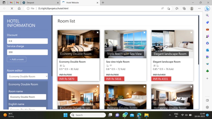Select the Hotel Website tab

tap(80, 3)
